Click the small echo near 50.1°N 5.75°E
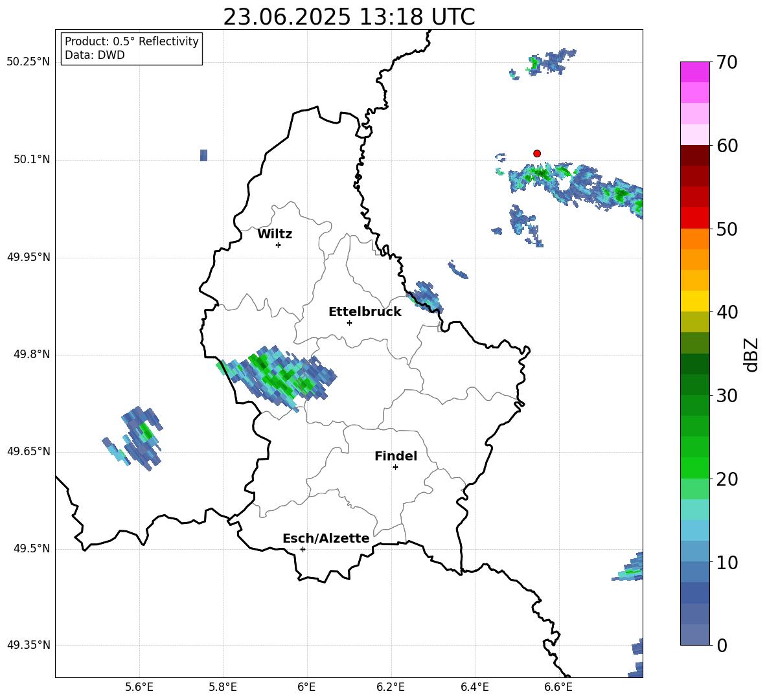The image size is (767, 700). 204,155
